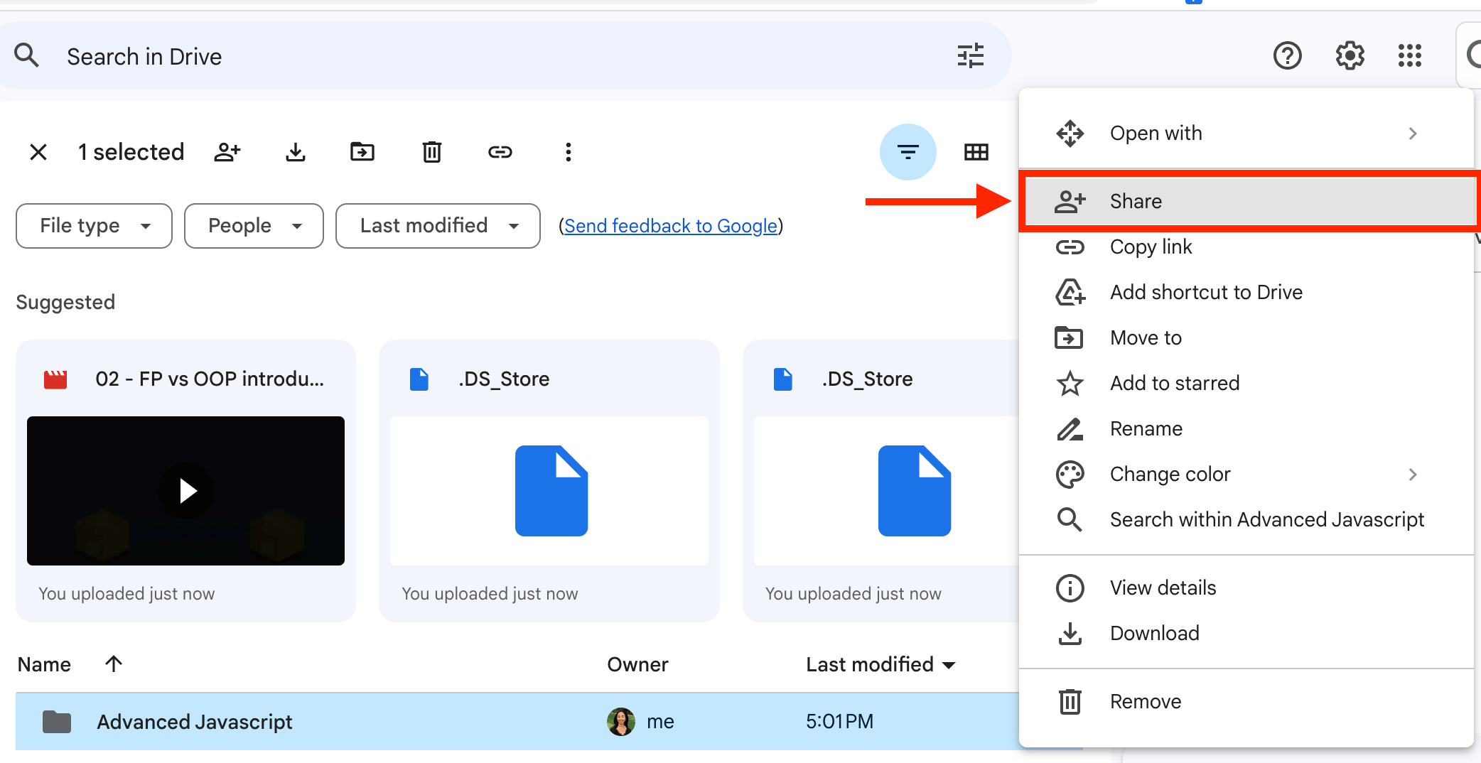The width and height of the screenshot is (1481, 763).
Task: Sort by Name ascending arrow
Action: coord(113,664)
